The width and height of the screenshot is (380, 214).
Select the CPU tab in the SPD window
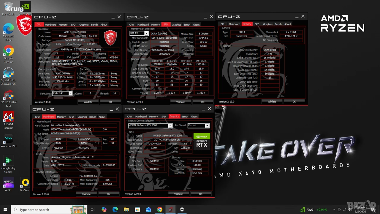click(132, 25)
